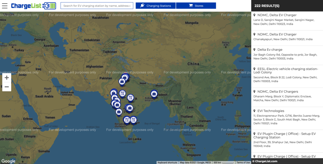The image size is (323, 164).
Task: Click the ChargeList logo
Action: pyautogui.click(x=33, y=6)
